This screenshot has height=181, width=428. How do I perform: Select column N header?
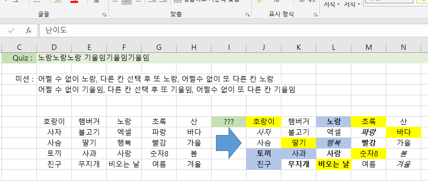coord(403,47)
